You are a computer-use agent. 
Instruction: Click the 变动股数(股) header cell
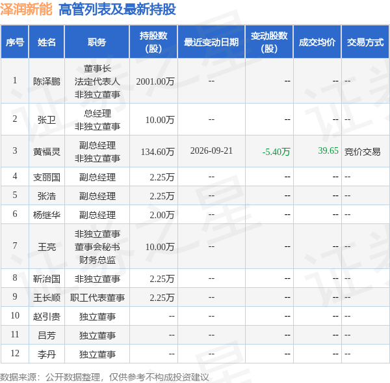click(x=269, y=42)
